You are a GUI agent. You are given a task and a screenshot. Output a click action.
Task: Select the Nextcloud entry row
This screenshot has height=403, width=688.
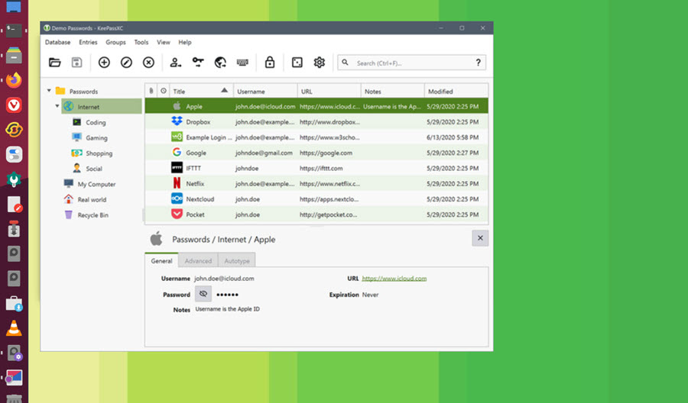point(316,199)
